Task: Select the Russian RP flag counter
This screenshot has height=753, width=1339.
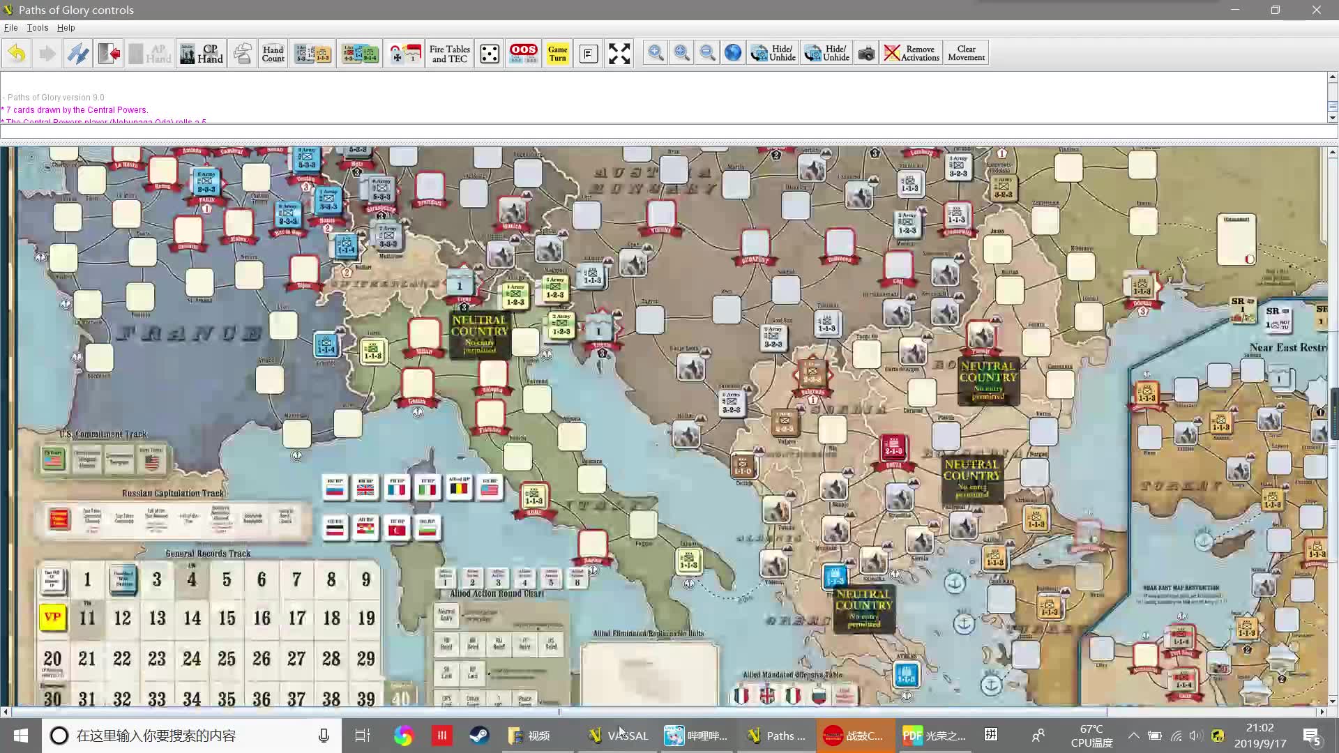Action: [x=335, y=488]
